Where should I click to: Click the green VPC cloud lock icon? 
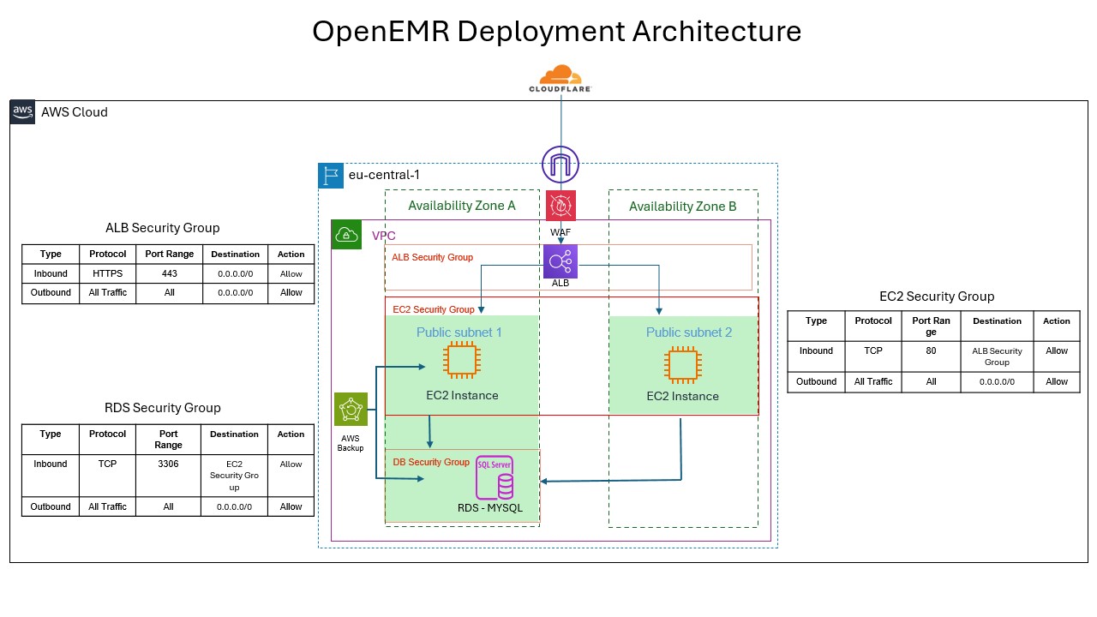(x=347, y=235)
